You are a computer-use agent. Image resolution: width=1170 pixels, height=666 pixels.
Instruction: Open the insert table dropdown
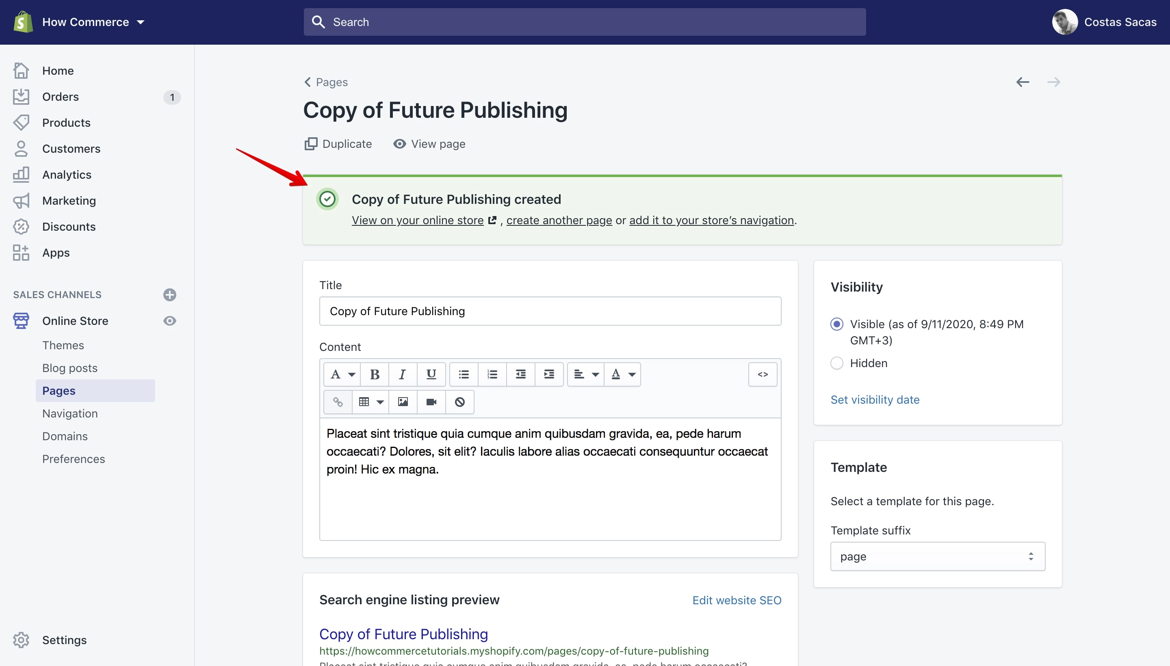370,402
